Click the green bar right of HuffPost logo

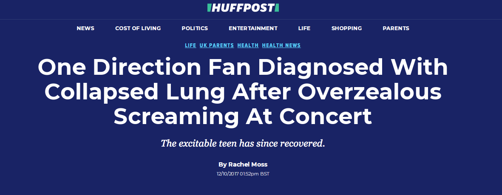pyautogui.click(x=277, y=8)
